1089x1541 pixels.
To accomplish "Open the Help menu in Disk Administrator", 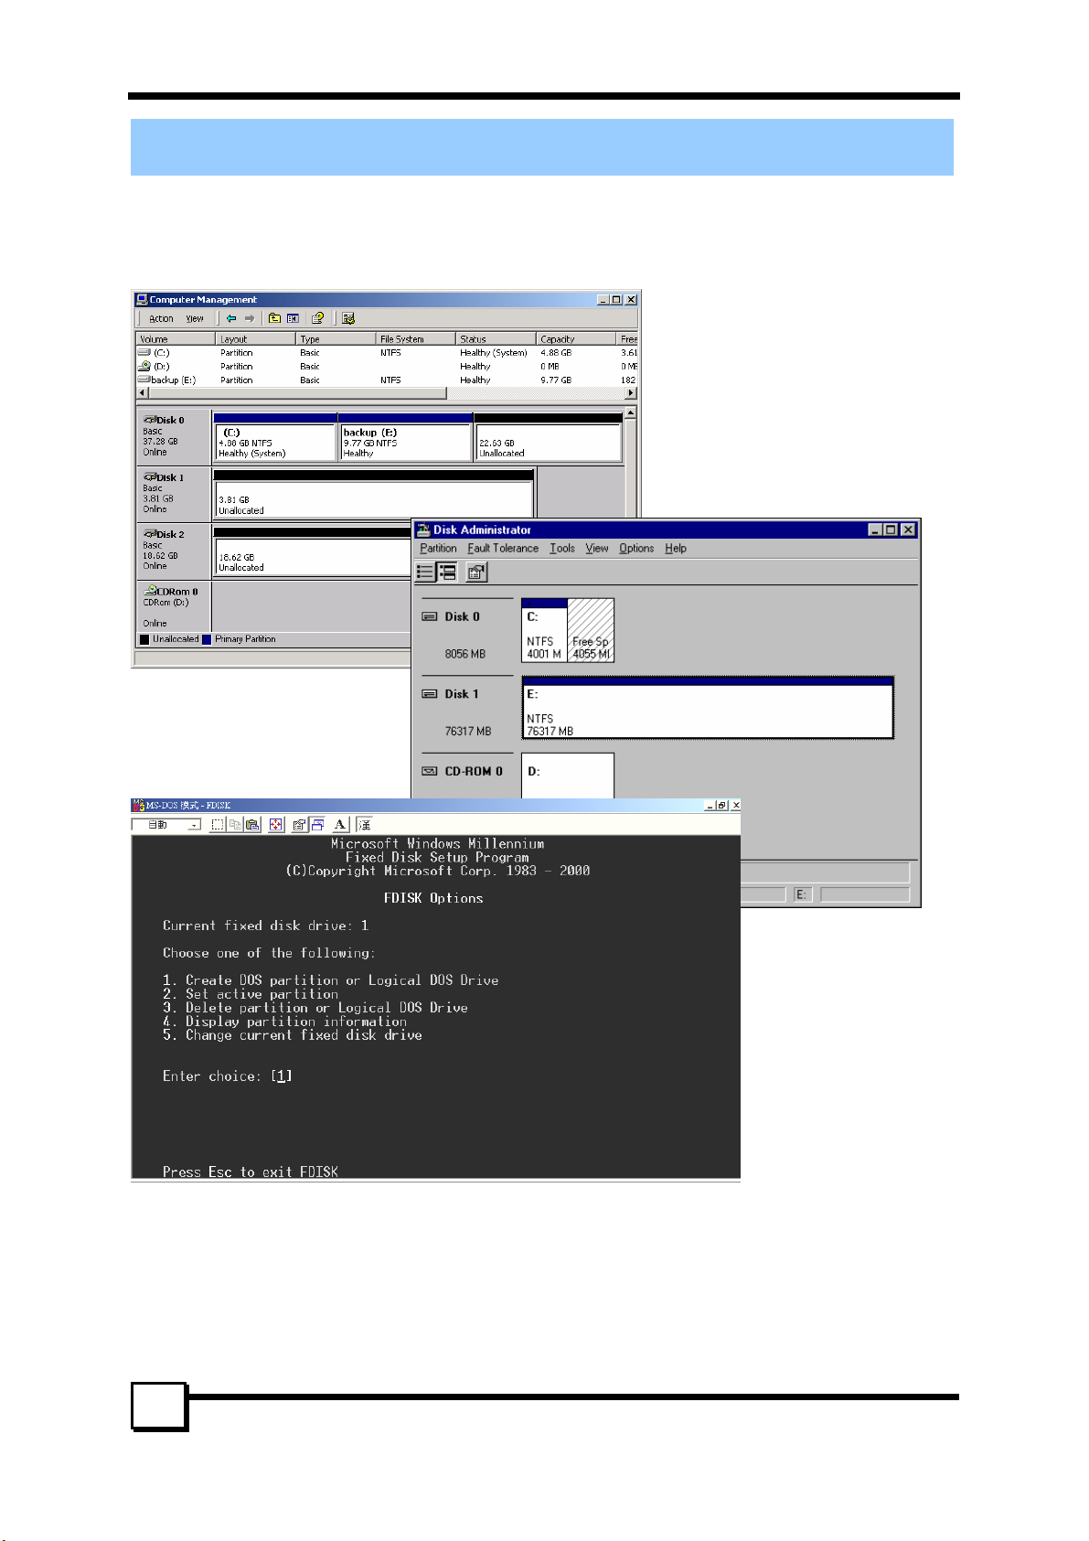I will tap(676, 549).
